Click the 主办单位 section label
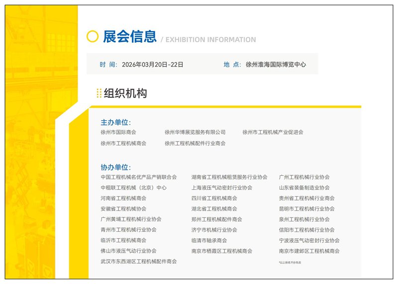398x284 pixels. click(x=115, y=122)
